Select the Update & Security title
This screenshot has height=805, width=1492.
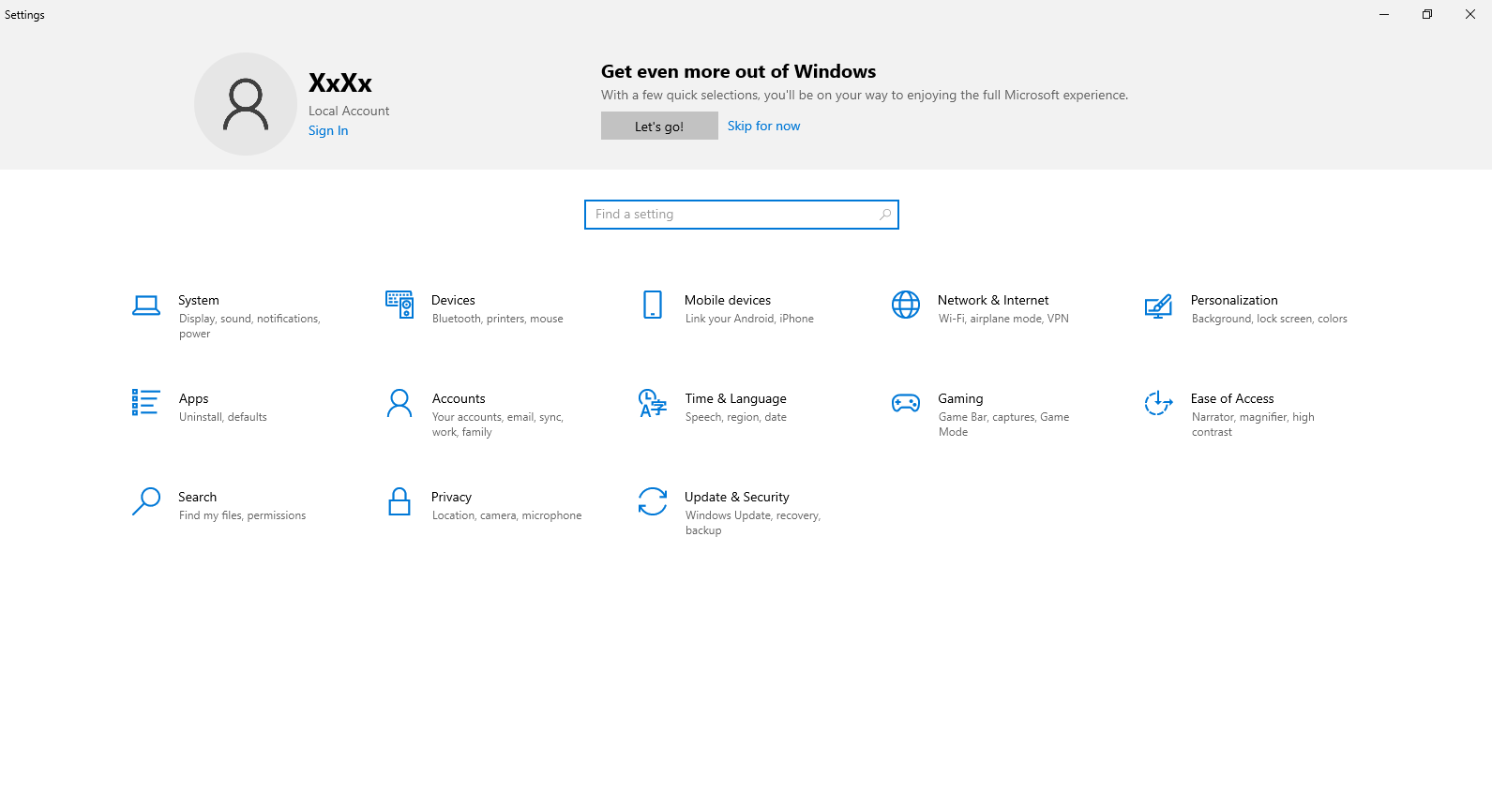coord(736,497)
